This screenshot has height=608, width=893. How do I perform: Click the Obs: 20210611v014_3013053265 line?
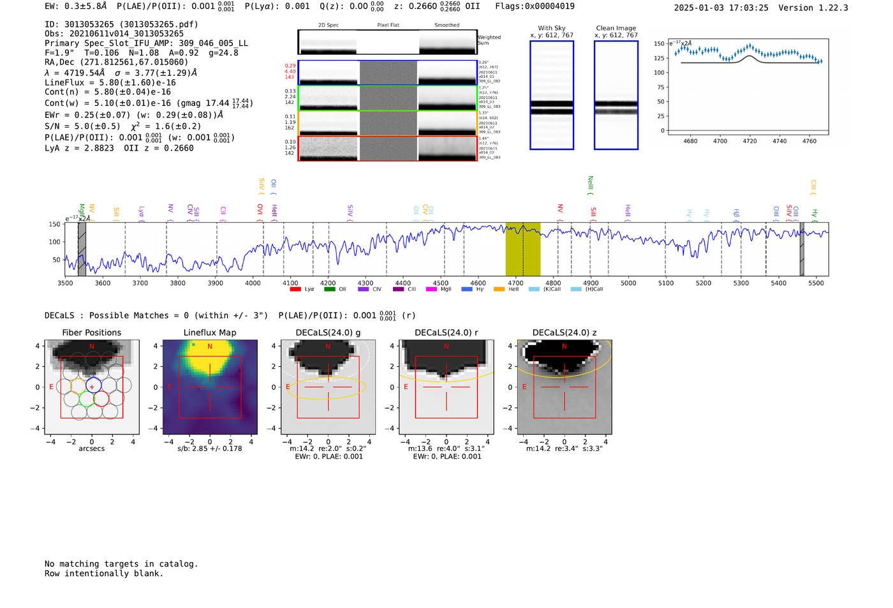pyautogui.click(x=114, y=34)
